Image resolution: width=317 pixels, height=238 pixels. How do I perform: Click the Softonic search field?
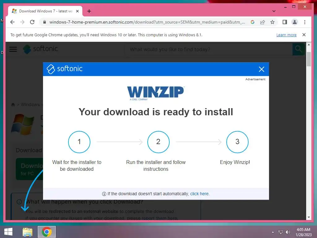(x=209, y=49)
